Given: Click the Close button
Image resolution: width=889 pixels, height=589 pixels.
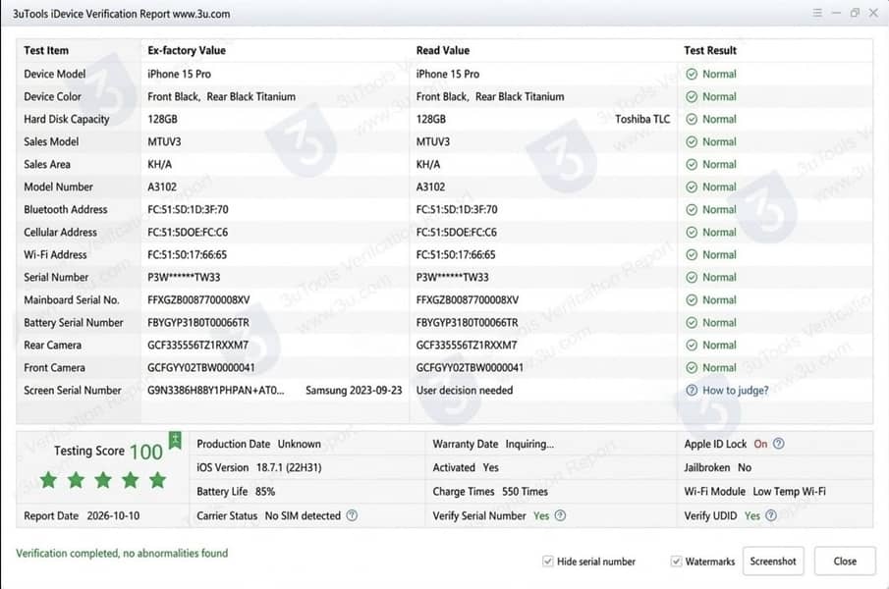Looking at the screenshot, I should (845, 562).
